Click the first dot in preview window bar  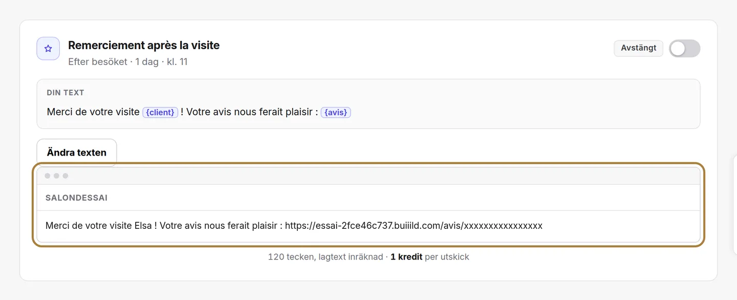(48, 176)
